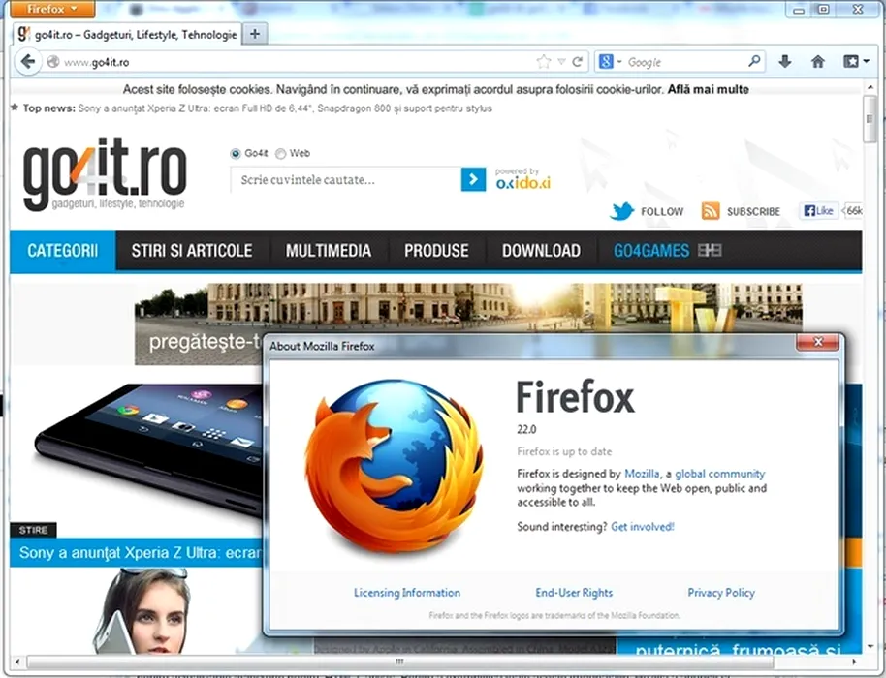Click the go4it.ro site logo
Image resolution: width=886 pixels, height=678 pixels.
tap(105, 173)
